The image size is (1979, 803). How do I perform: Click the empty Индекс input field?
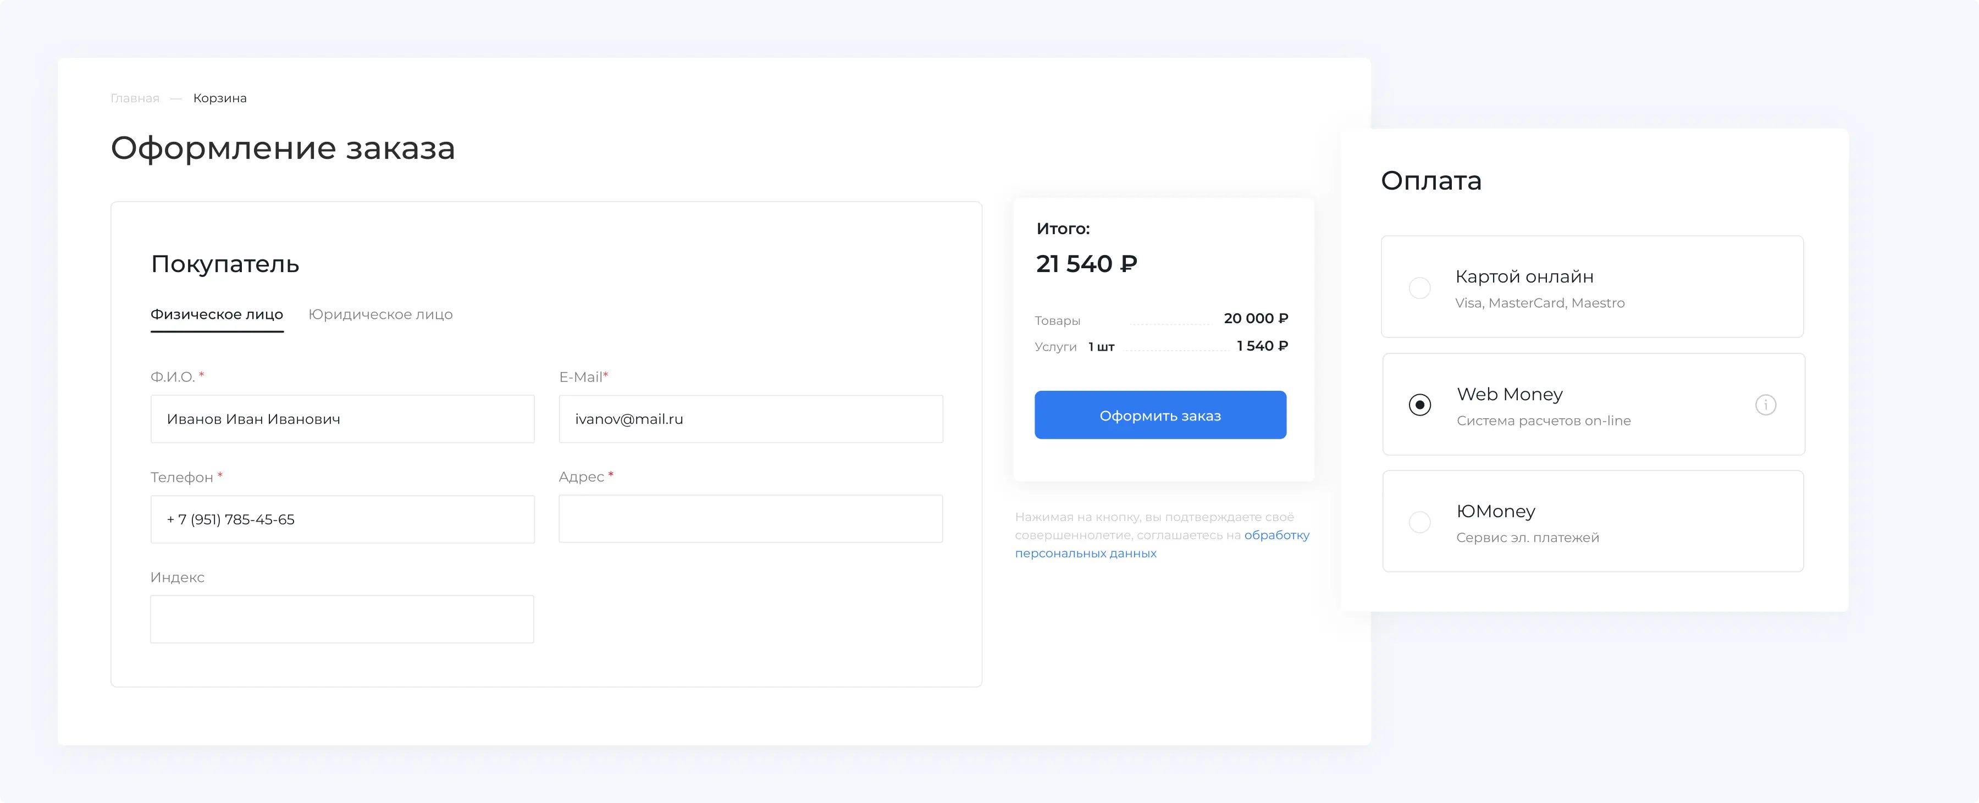tap(342, 619)
